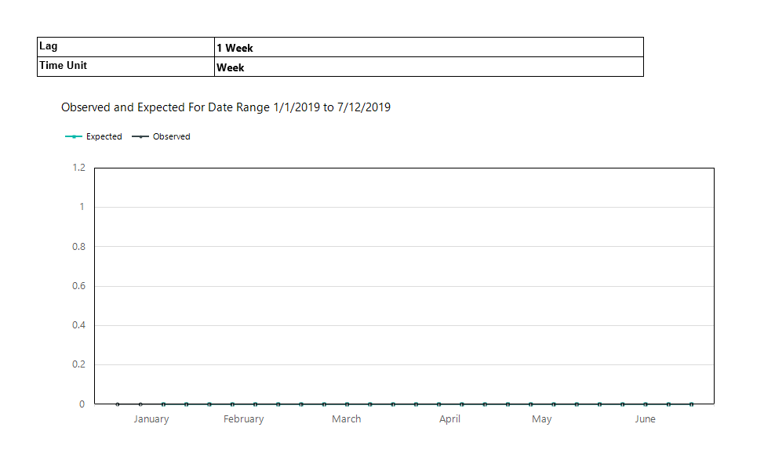Toggle the Observed series legend entry
Viewport: 764px width, 460px height.
tap(162, 137)
